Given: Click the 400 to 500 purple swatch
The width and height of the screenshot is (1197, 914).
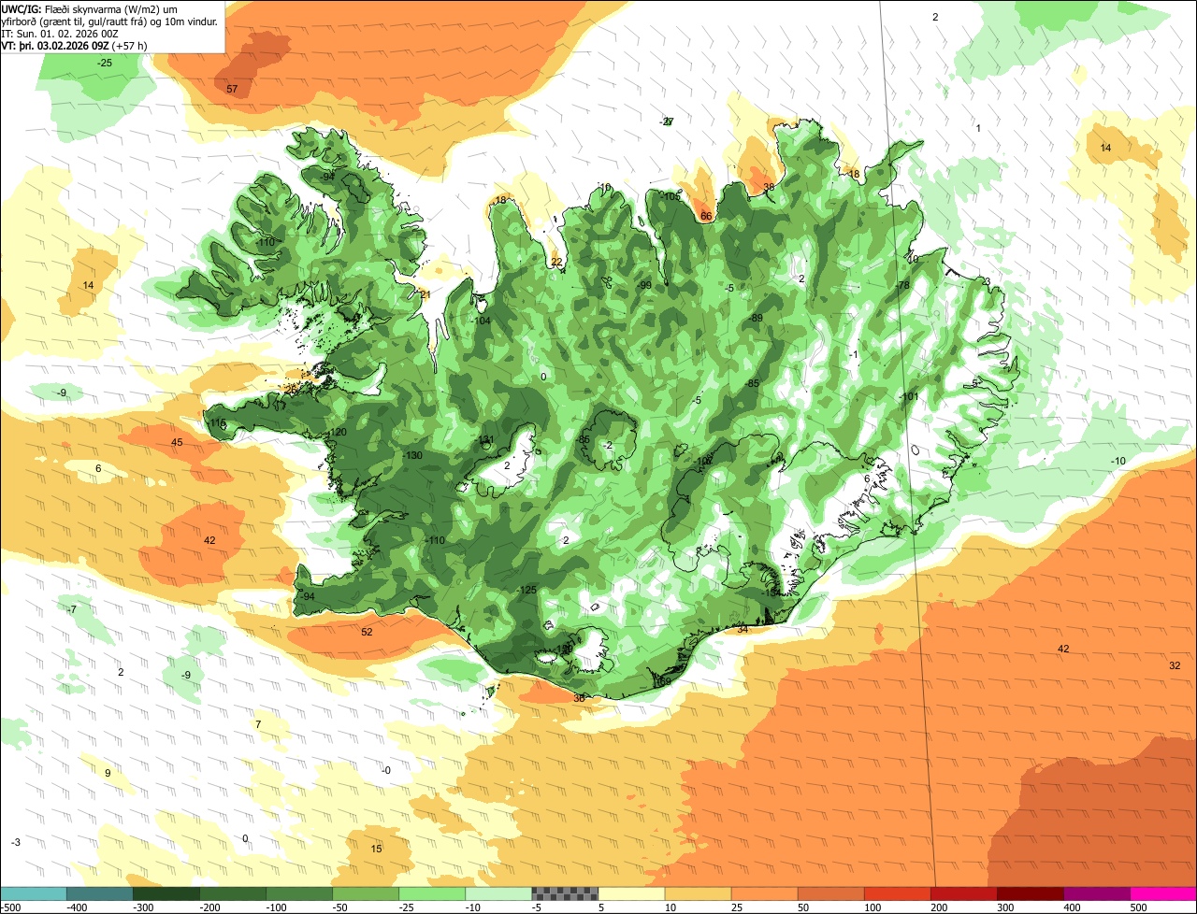Looking at the screenshot, I should (x=1096, y=893).
